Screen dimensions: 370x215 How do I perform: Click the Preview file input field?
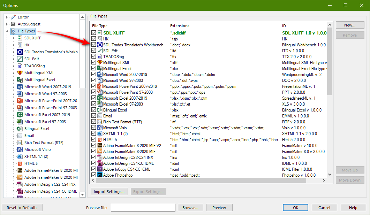point(143,208)
